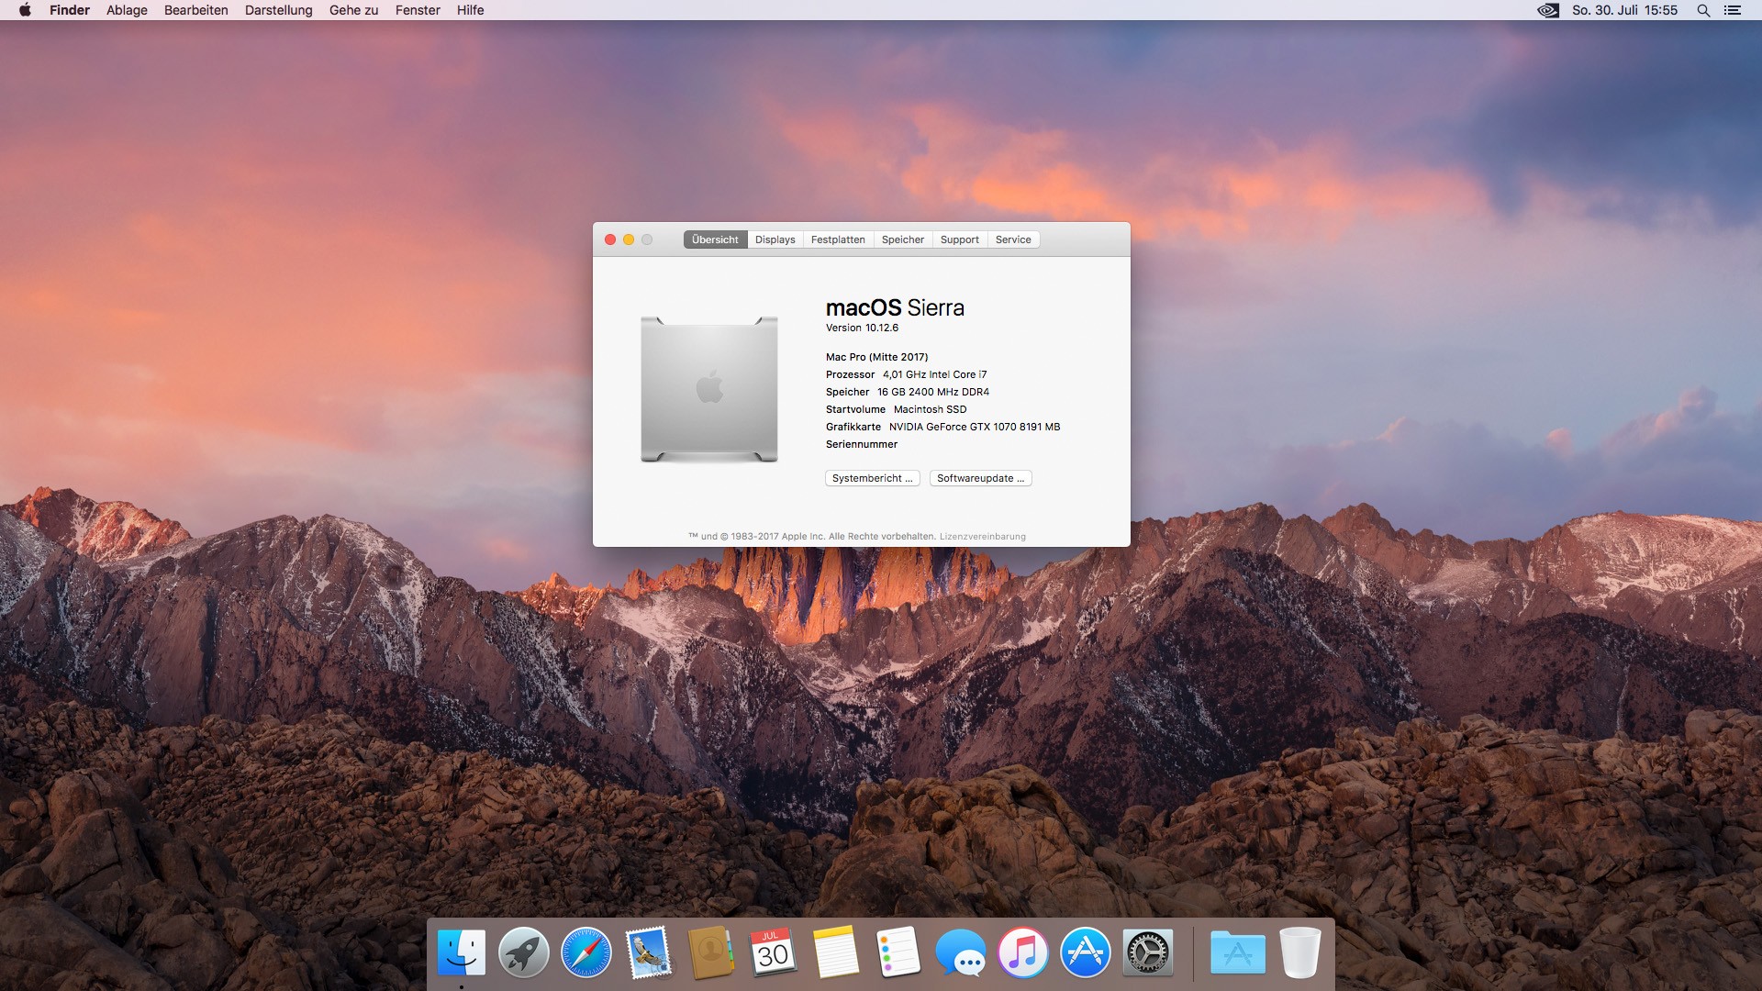This screenshot has height=991, width=1762.
Task: Switch to the Festplatten tab
Action: coord(838,239)
